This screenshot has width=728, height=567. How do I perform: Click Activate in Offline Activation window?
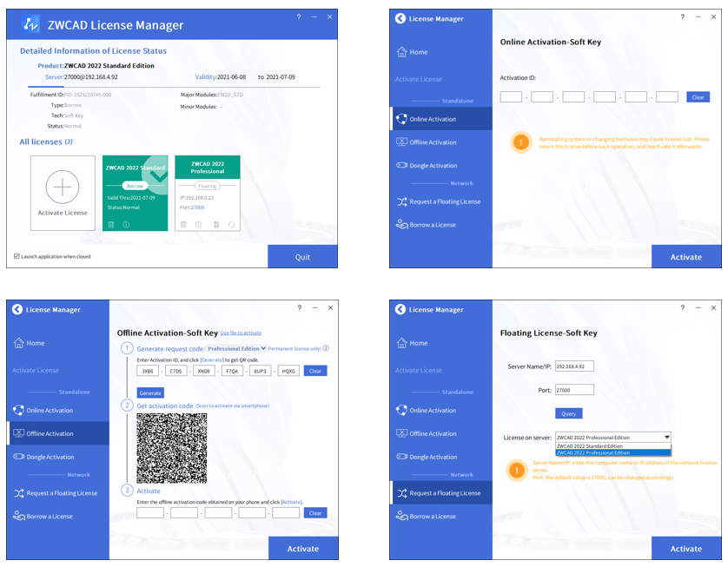click(x=303, y=548)
